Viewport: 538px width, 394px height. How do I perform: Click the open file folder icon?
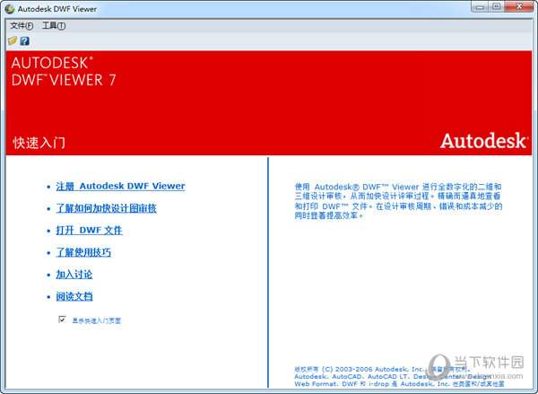tap(13, 41)
